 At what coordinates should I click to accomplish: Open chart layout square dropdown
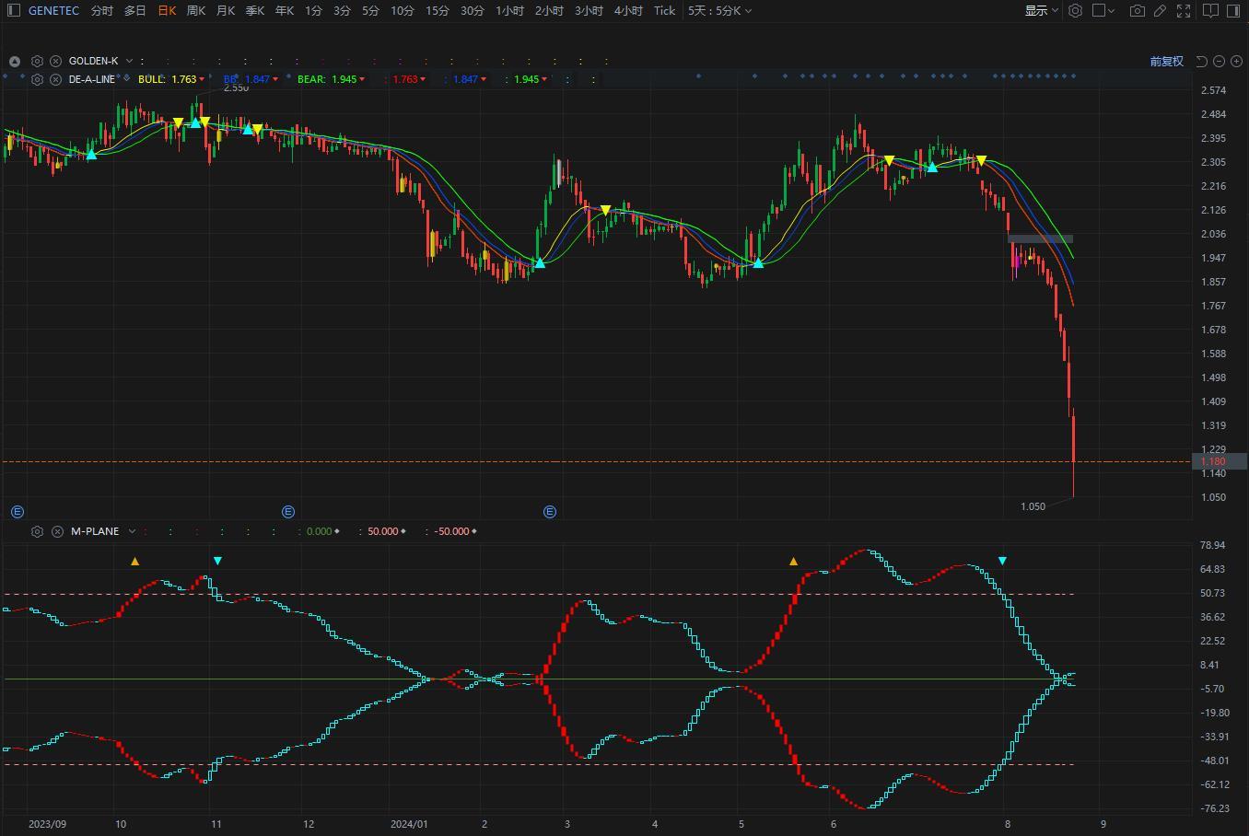tap(1103, 10)
